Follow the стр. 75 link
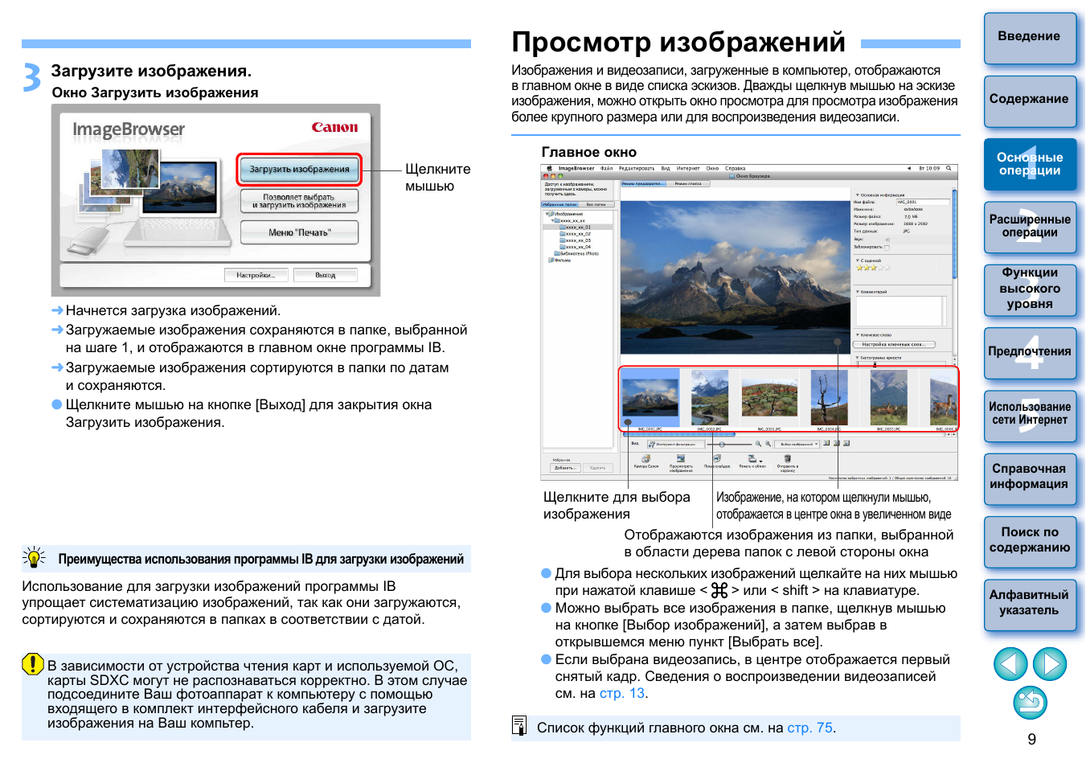 click(x=810, y=728)
